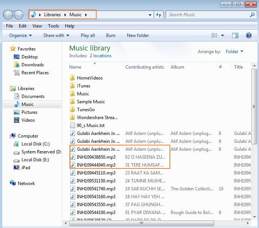Click Burn in the toolbar
The height and width of the screenshot is (228, 259).
tap(111, 35)
